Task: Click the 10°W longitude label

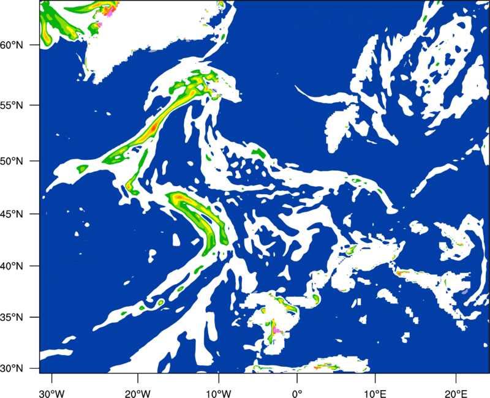Action: click(x=218, y=394)
